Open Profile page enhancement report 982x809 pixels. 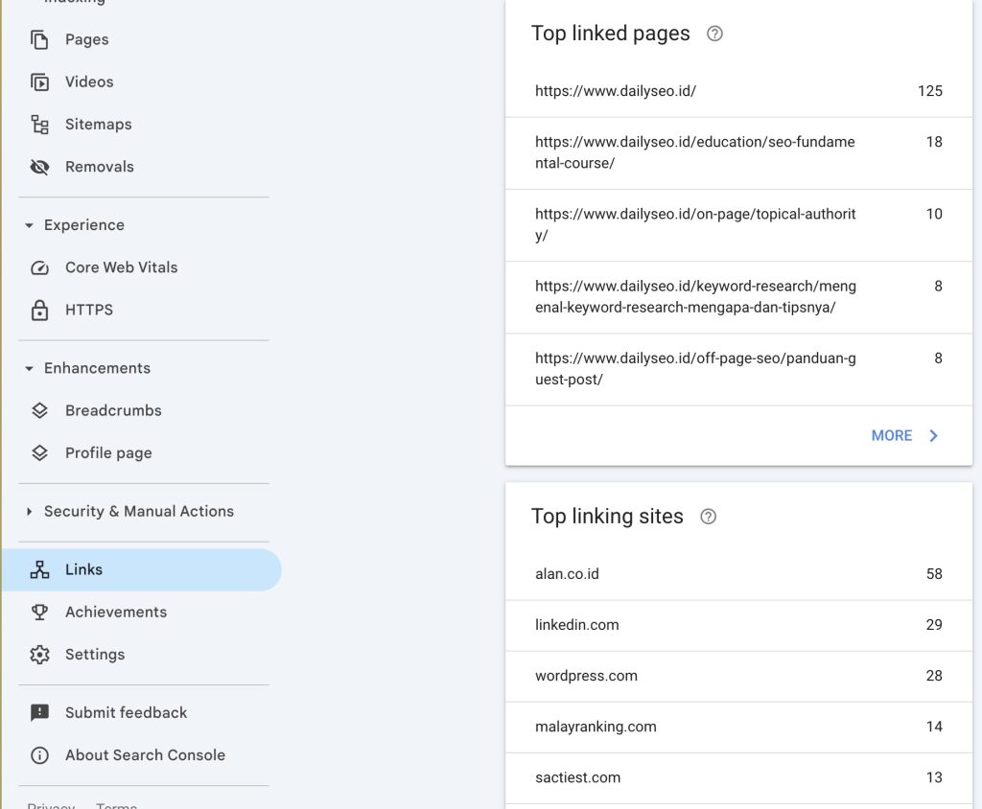coord(141,453)
